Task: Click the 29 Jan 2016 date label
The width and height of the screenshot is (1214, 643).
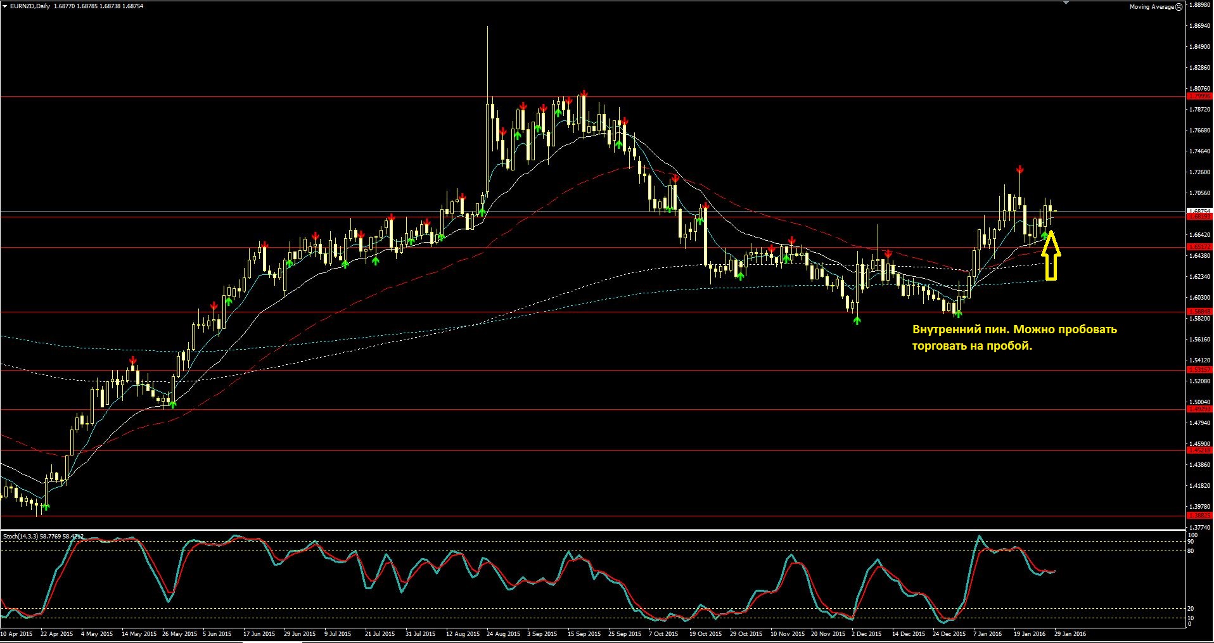Action: click(1070, 633)
